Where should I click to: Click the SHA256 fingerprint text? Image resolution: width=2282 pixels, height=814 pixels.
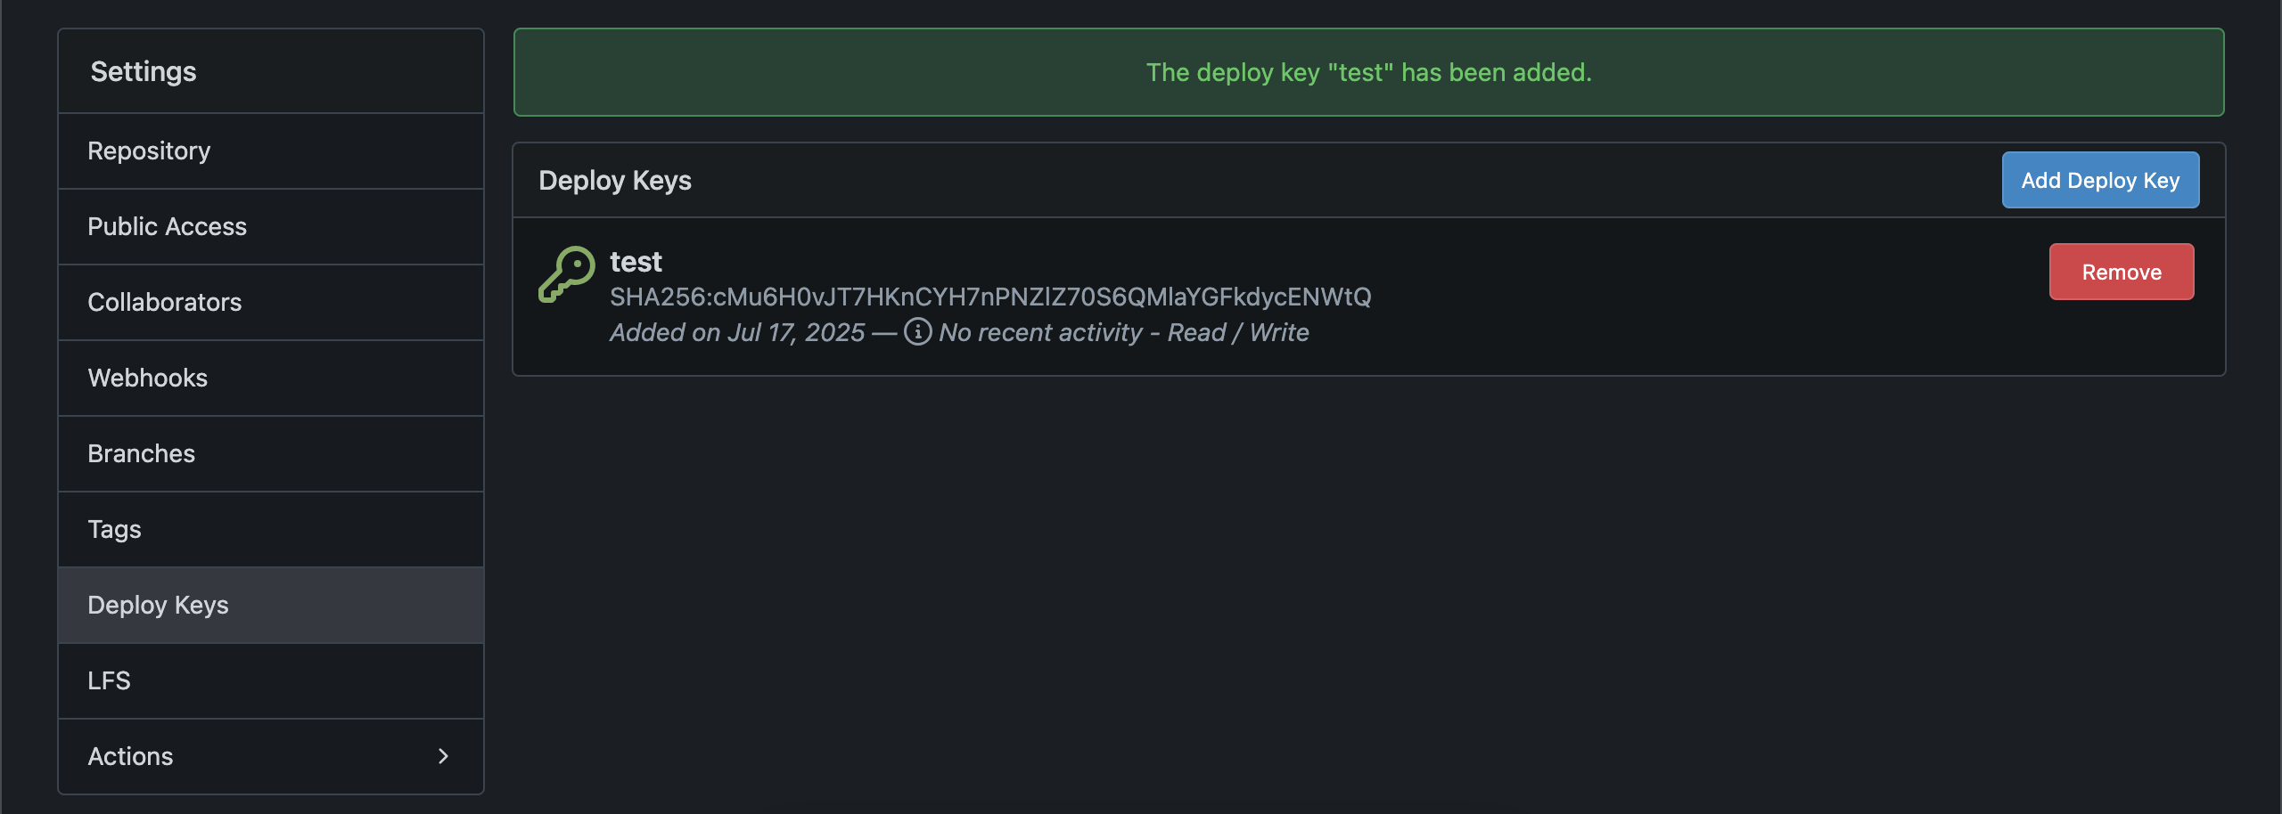(989, 297)
